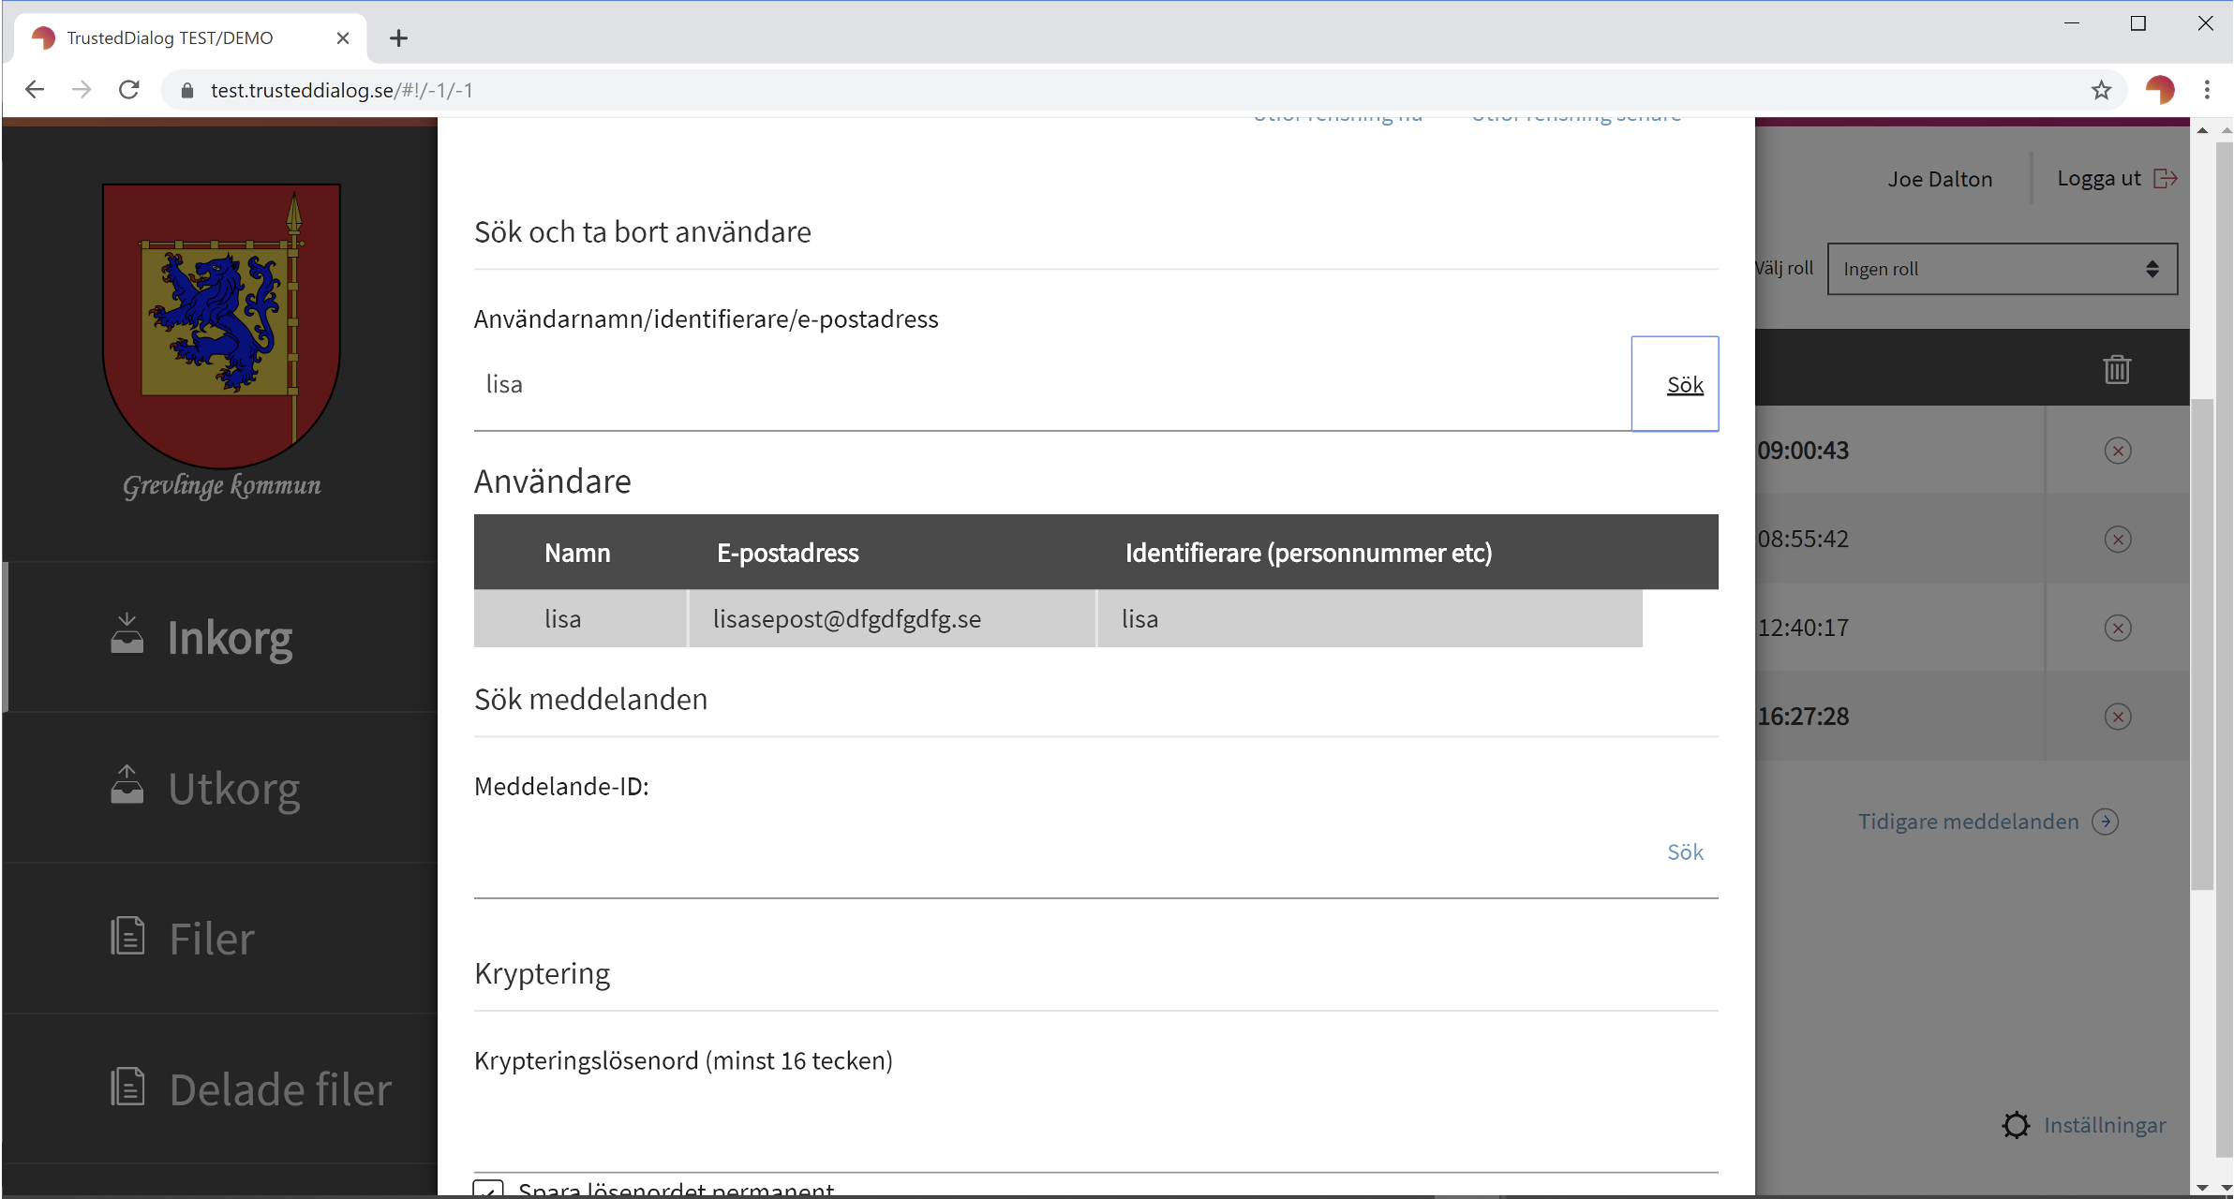Viewport: 2234px width, 1199px height.
Task: Open TrustedDialog extension icon in toolbar
Action: click(2159, 90)
